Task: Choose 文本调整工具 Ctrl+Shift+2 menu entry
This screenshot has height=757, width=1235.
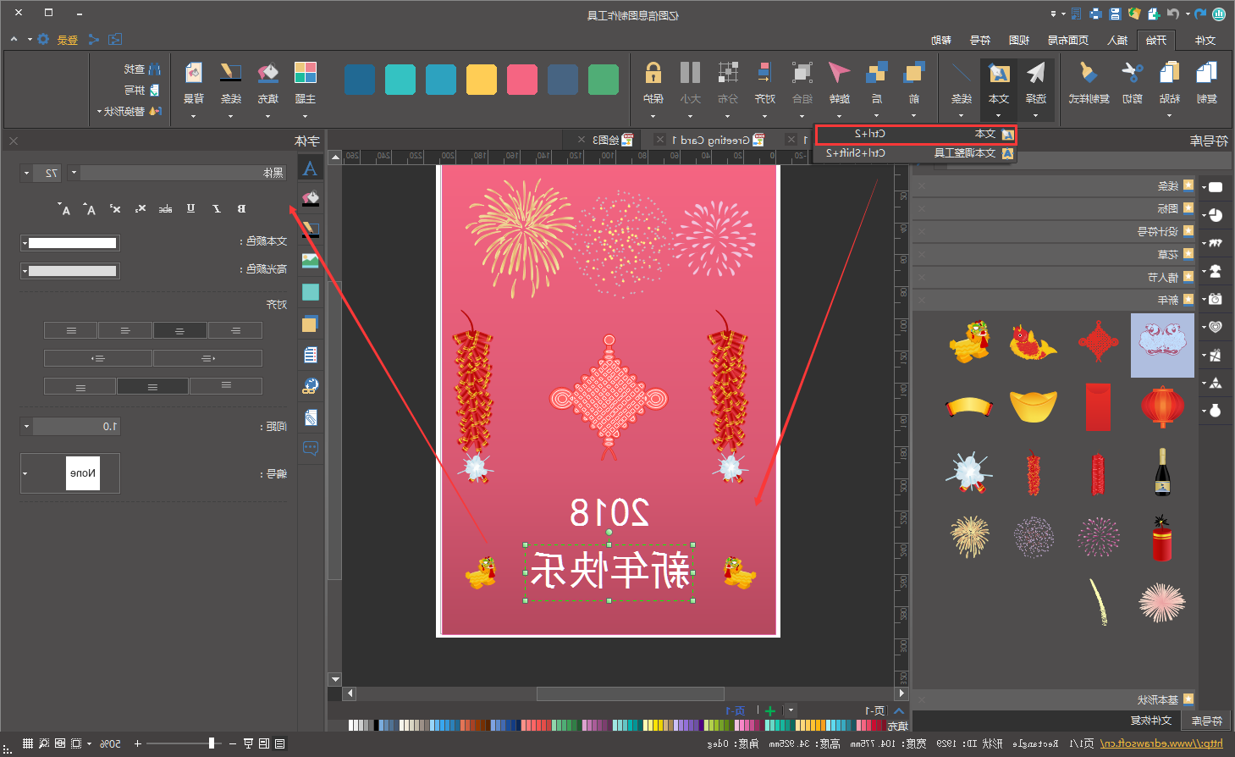Action: click(x=915, y=153)
